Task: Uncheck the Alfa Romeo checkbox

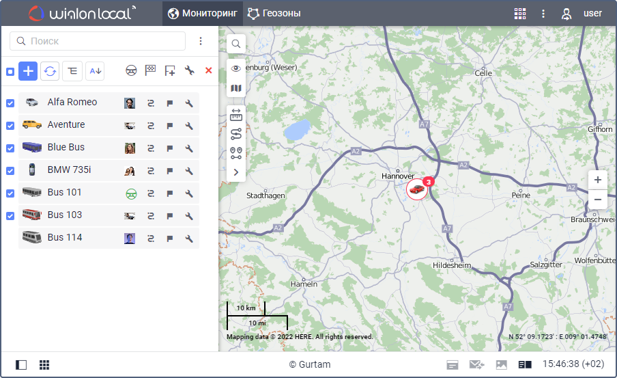Action: pyautogui.click(x=10, y=103)
